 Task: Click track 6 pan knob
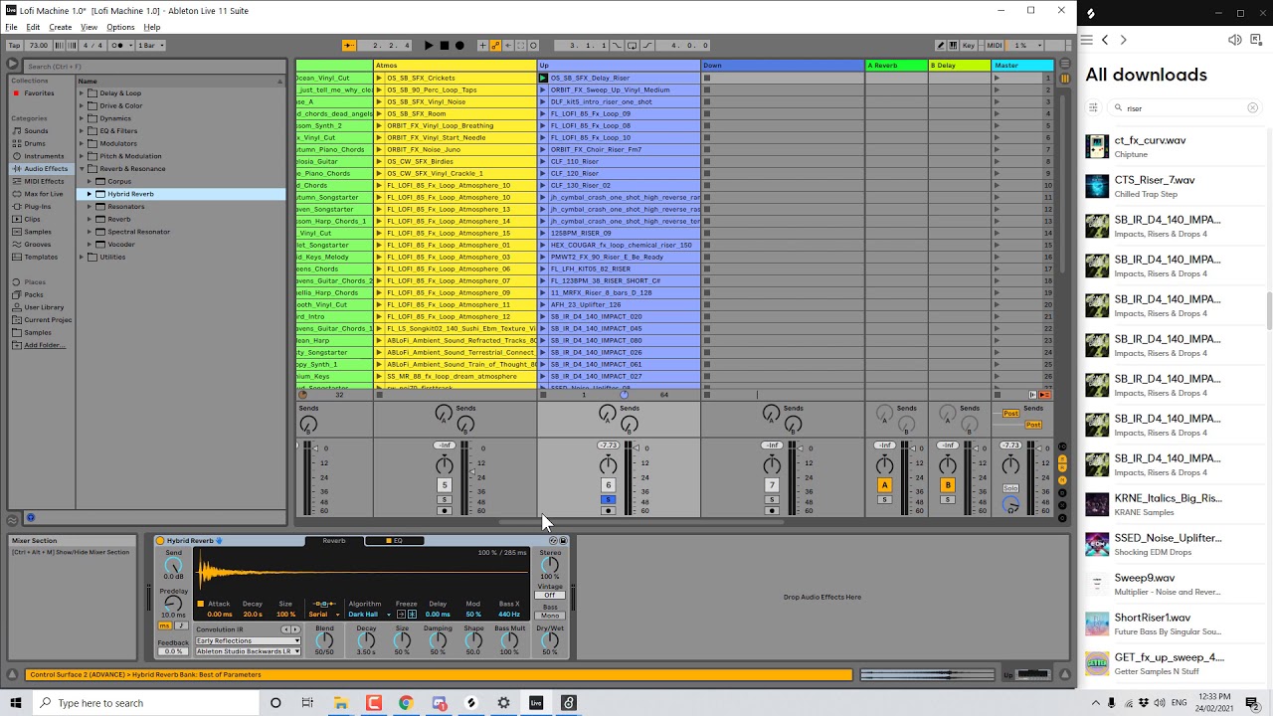608,465
